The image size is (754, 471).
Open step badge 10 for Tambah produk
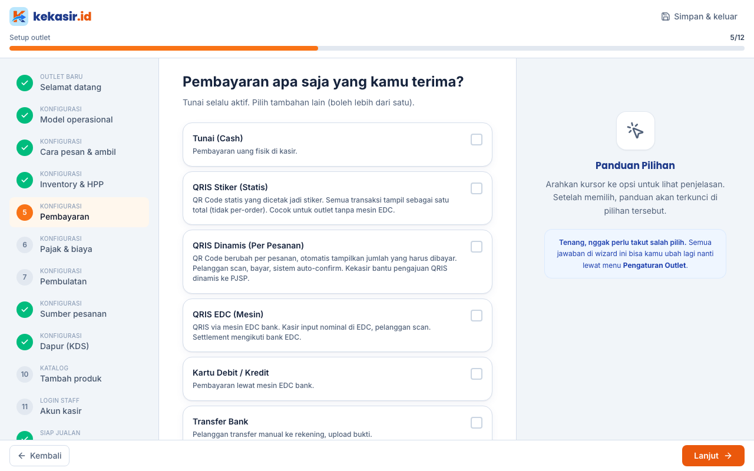coord(25,374)
